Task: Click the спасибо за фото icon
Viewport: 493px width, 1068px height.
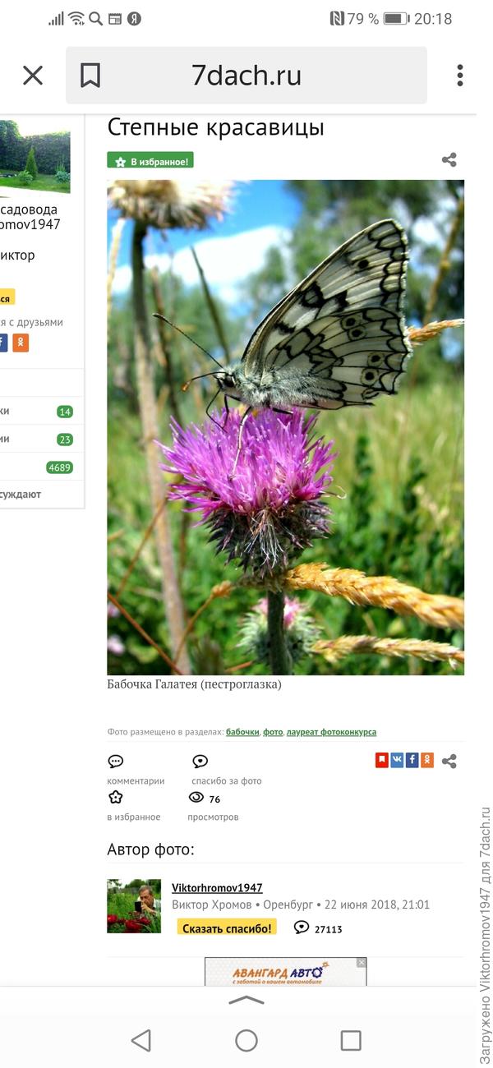Action: coord(200,762)
